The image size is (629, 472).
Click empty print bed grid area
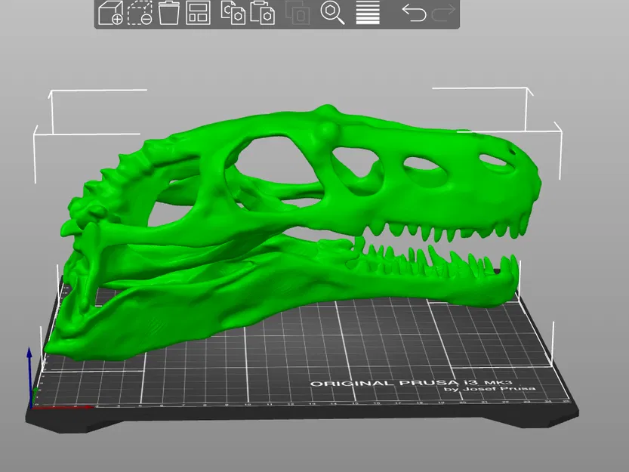[x=361, y=353]
